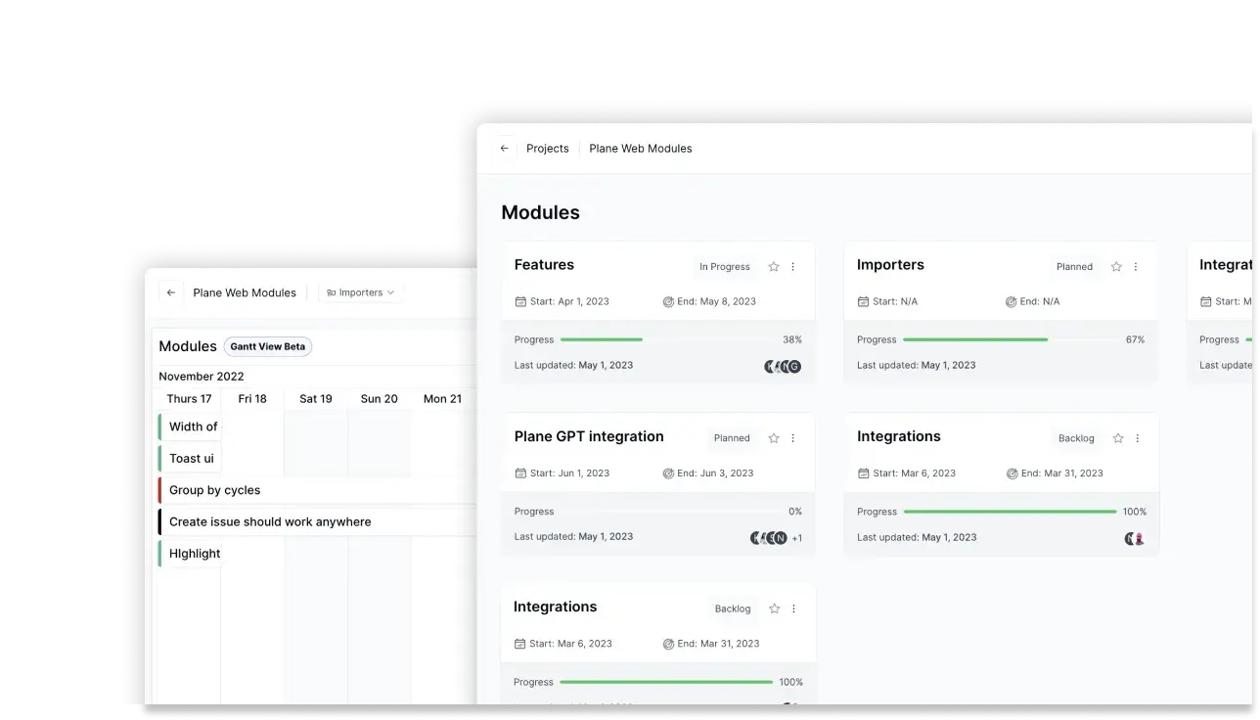This screenshot has width=1260, height=720.
Task: Click the back arrow beside the Projects breadcrumb
Action: pyautogui.click(x=504, y=149)
